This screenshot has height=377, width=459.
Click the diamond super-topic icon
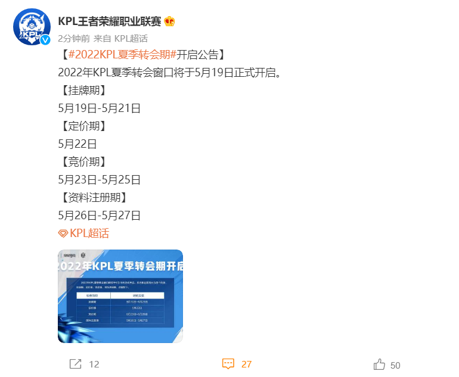(x=63, y=233)
